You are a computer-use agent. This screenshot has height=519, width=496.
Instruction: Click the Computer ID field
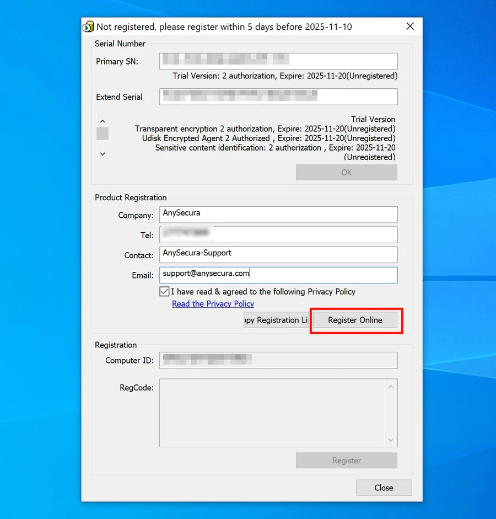click(278, 360)
